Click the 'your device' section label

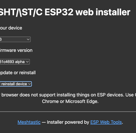tap(11, 28)
